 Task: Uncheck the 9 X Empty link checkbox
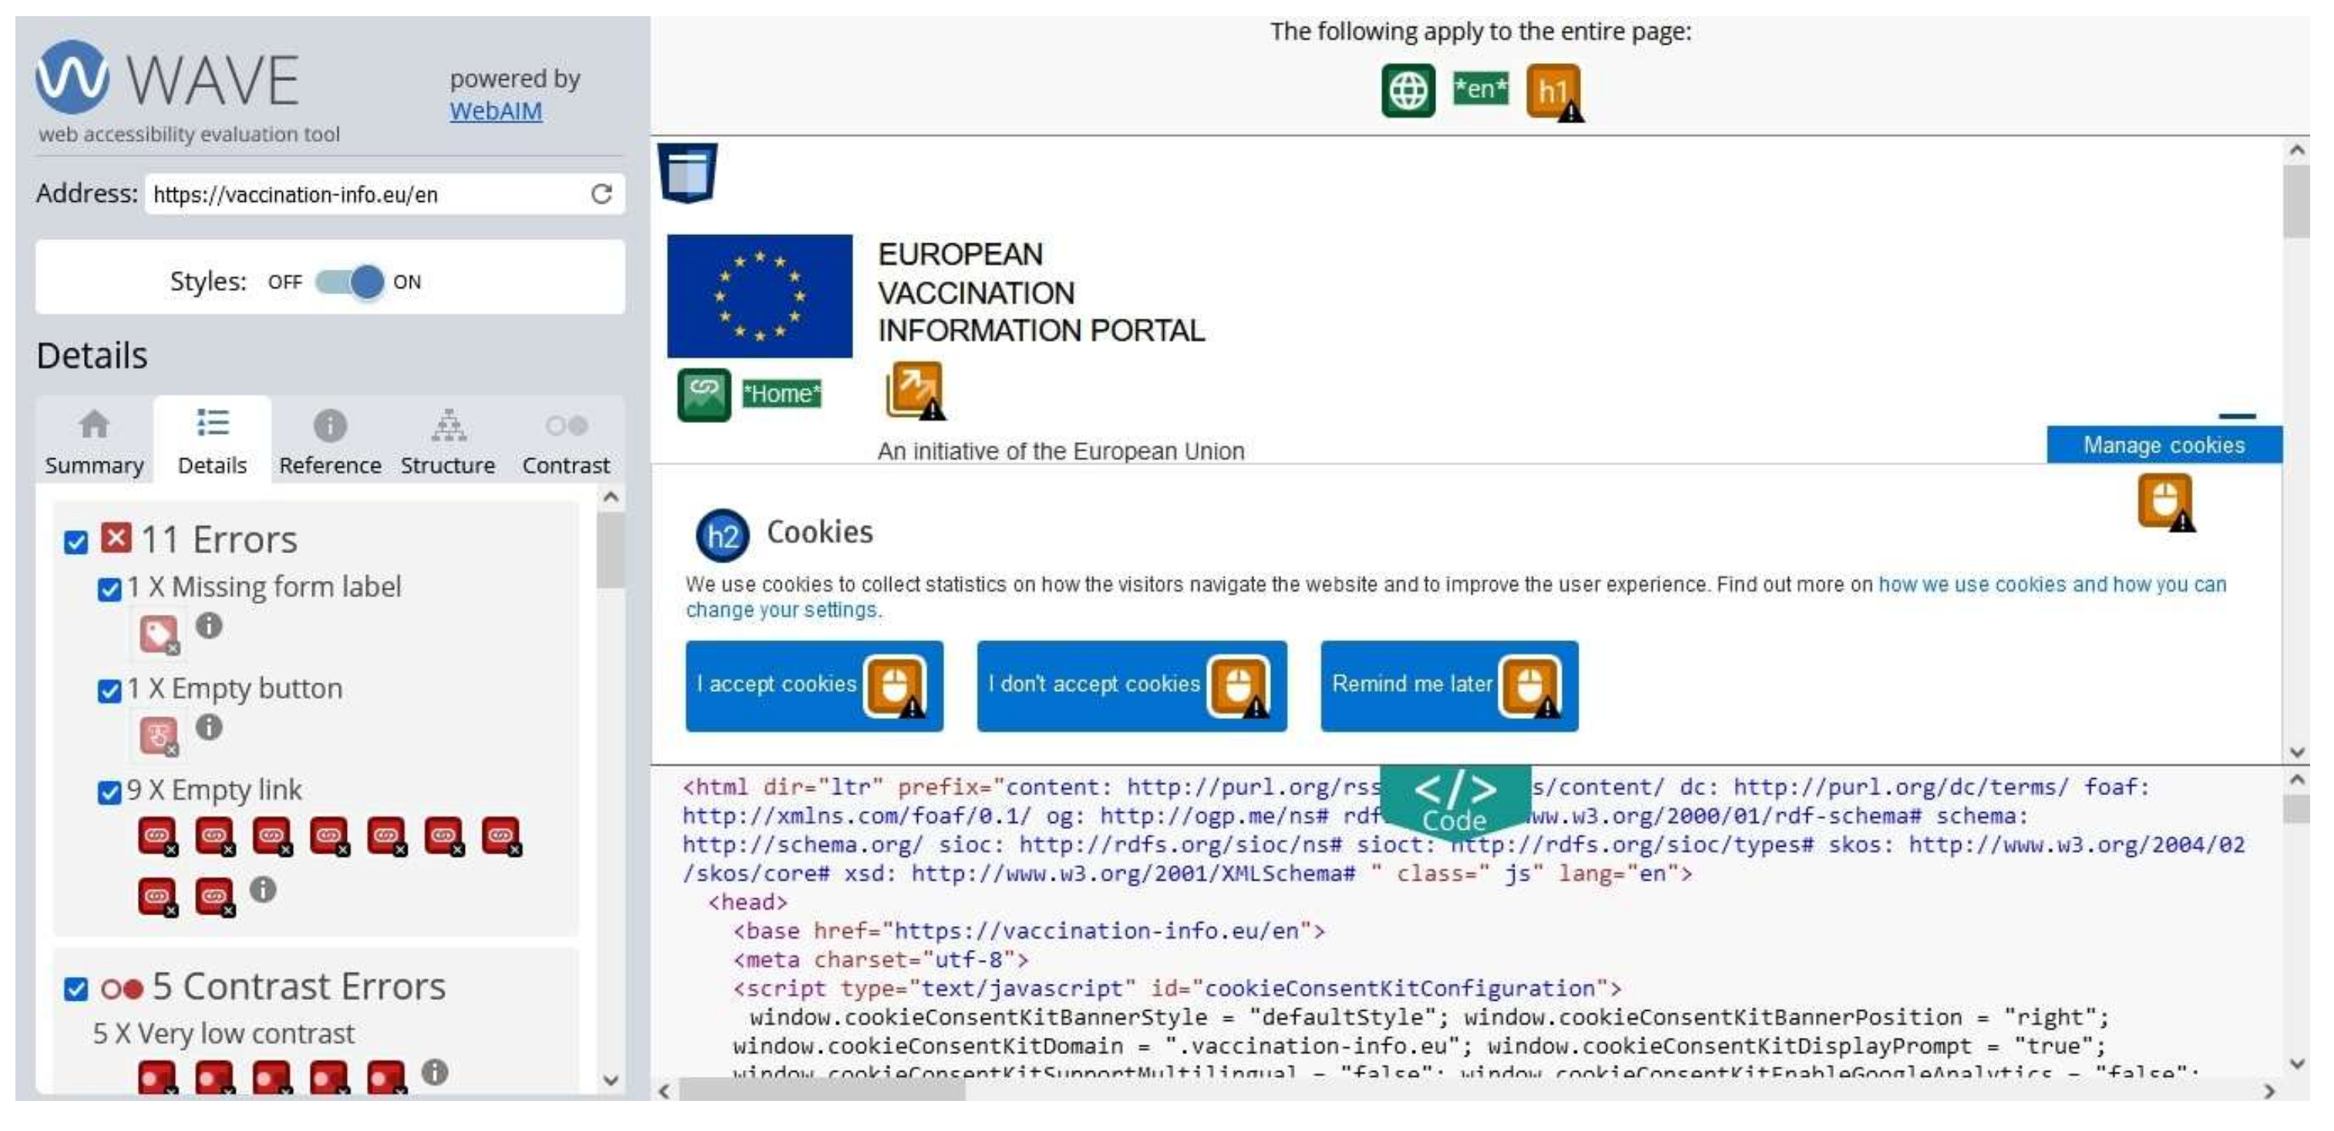coord(109,794)
